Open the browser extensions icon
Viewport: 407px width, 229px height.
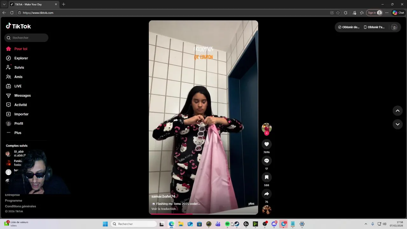346,13
